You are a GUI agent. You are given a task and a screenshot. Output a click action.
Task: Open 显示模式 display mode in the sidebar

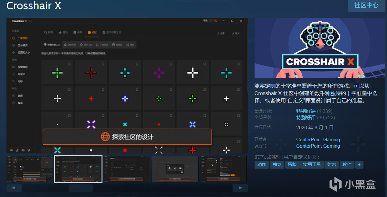pos(20,45)
